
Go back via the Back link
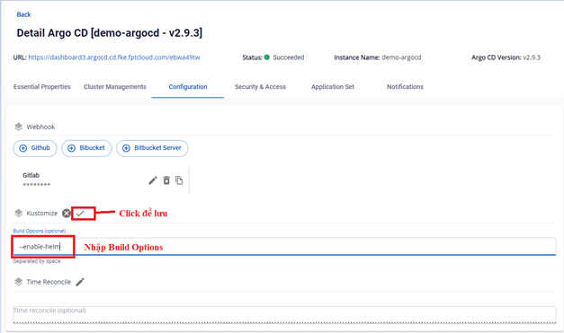(23, 14)
